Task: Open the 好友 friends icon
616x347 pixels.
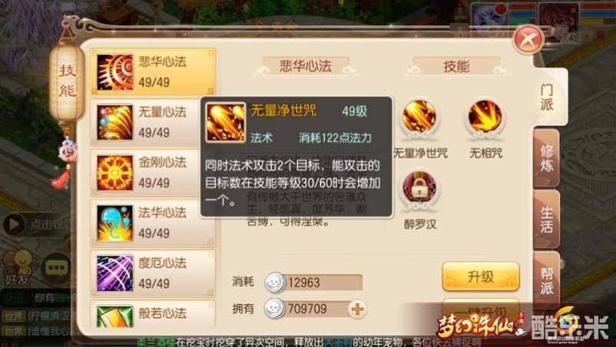Action: pyautogui.click(x=18, y=268)
